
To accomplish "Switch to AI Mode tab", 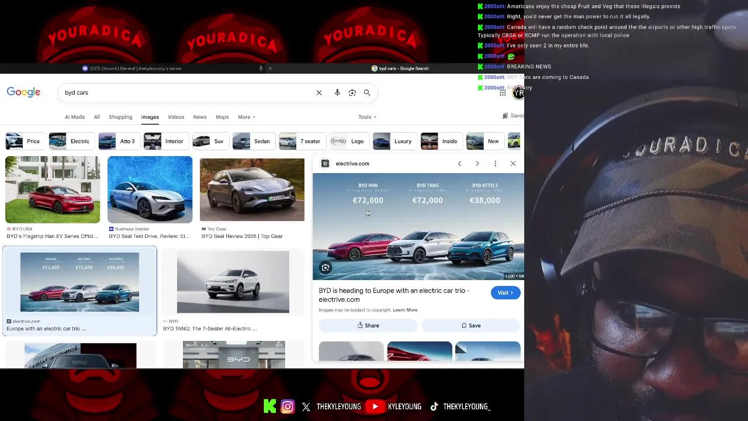I will coord(75,117).
